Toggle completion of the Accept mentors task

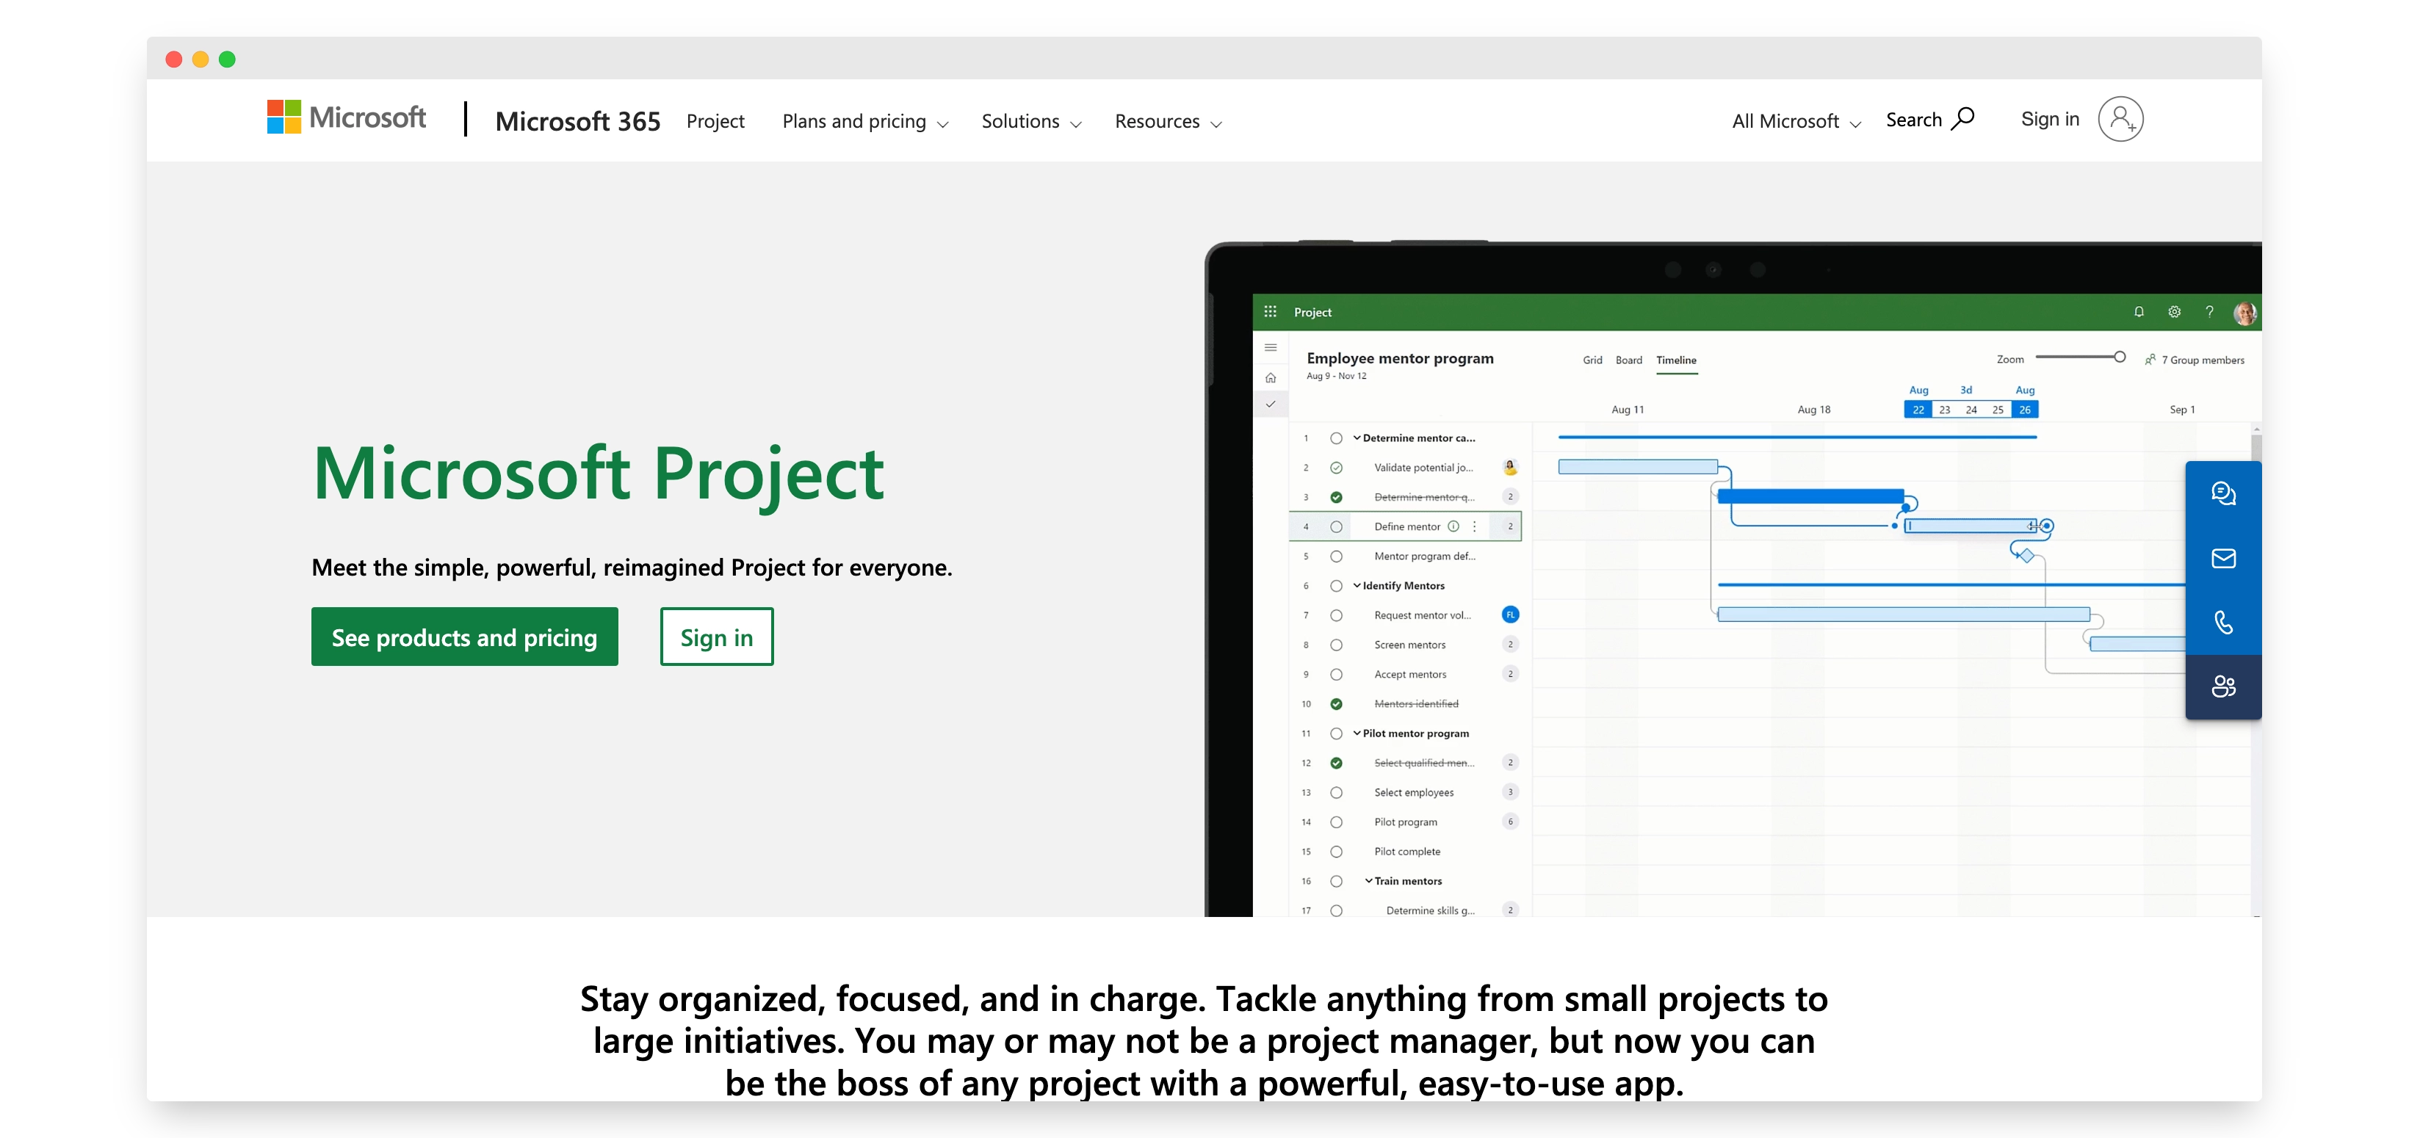[1335, 674]
